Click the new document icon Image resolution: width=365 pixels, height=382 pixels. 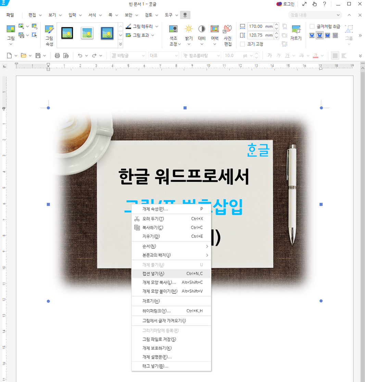tap(9, 55)
